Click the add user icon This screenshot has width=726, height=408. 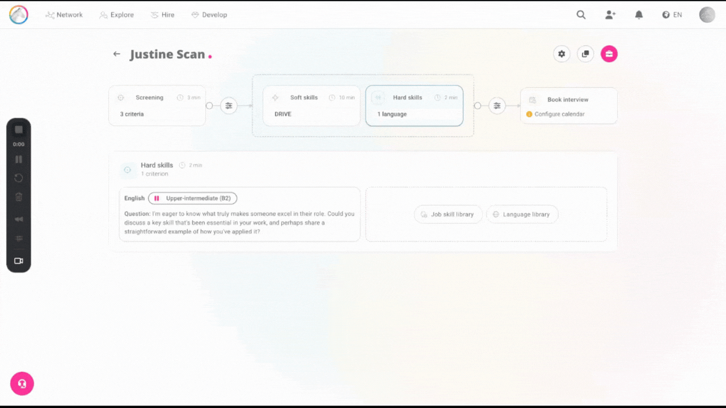(610, 15)
